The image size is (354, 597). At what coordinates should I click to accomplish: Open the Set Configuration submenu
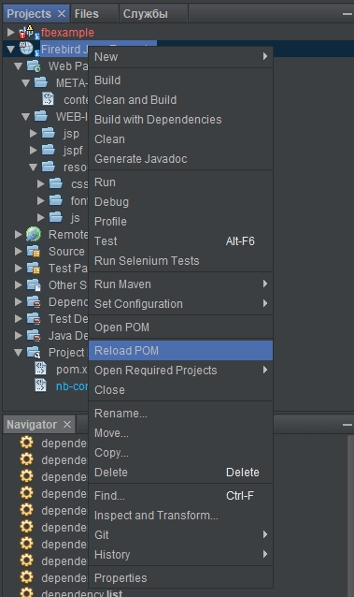180,304
